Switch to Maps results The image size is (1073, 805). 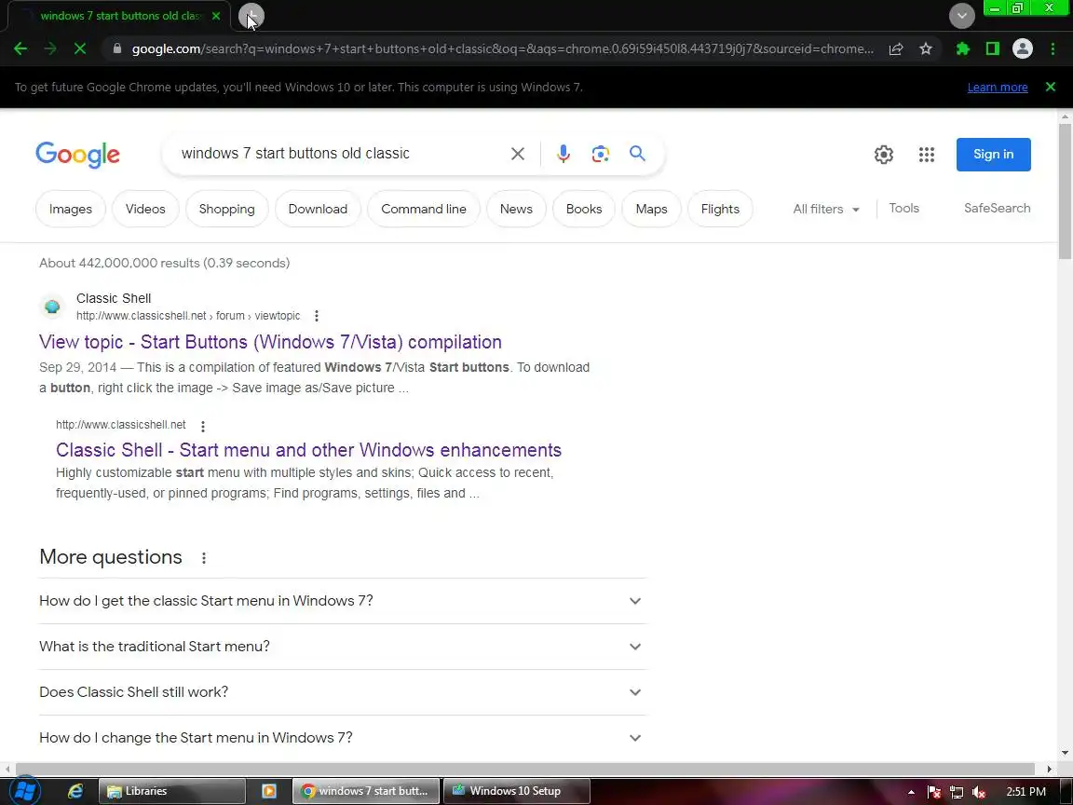[x=651, y=209]
